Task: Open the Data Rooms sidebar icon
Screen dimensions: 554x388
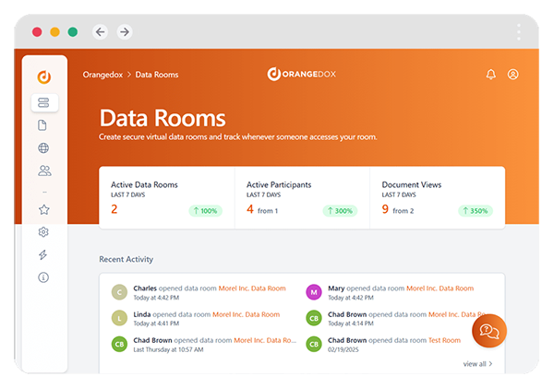Action: point(44,102)
